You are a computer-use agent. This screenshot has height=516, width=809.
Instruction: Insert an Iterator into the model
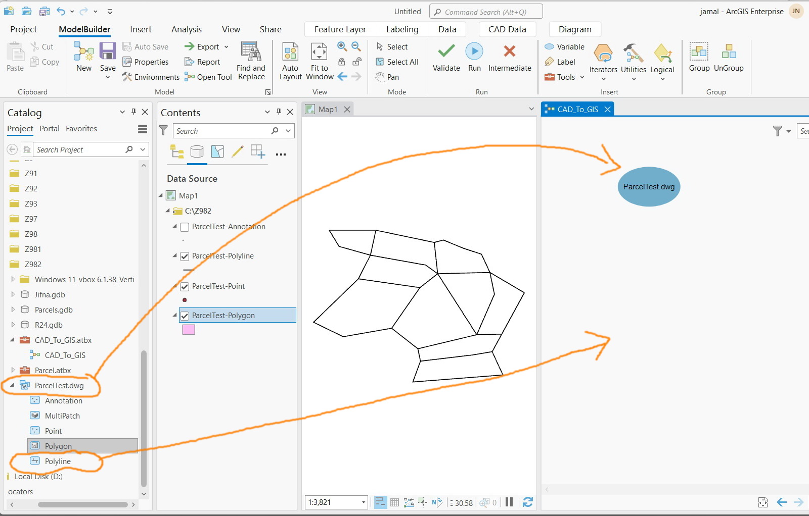click(x=603, y=60)
